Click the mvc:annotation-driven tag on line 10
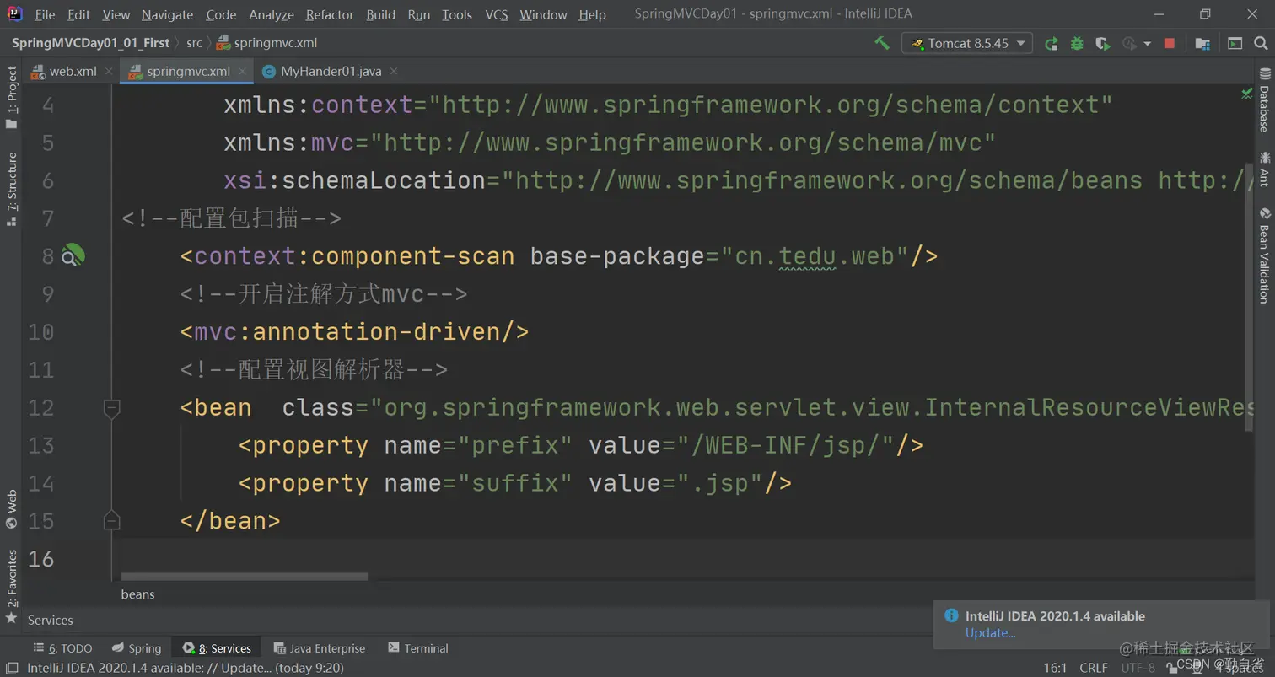The image size is (1275, 677). pyautogui.click(x=354, y=332)
